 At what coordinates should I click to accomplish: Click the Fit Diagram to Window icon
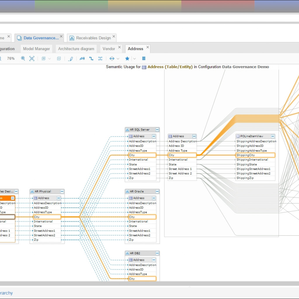point(31,58)
